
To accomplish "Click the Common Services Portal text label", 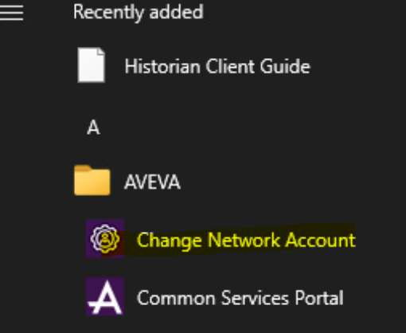I will tap(240, 298).
